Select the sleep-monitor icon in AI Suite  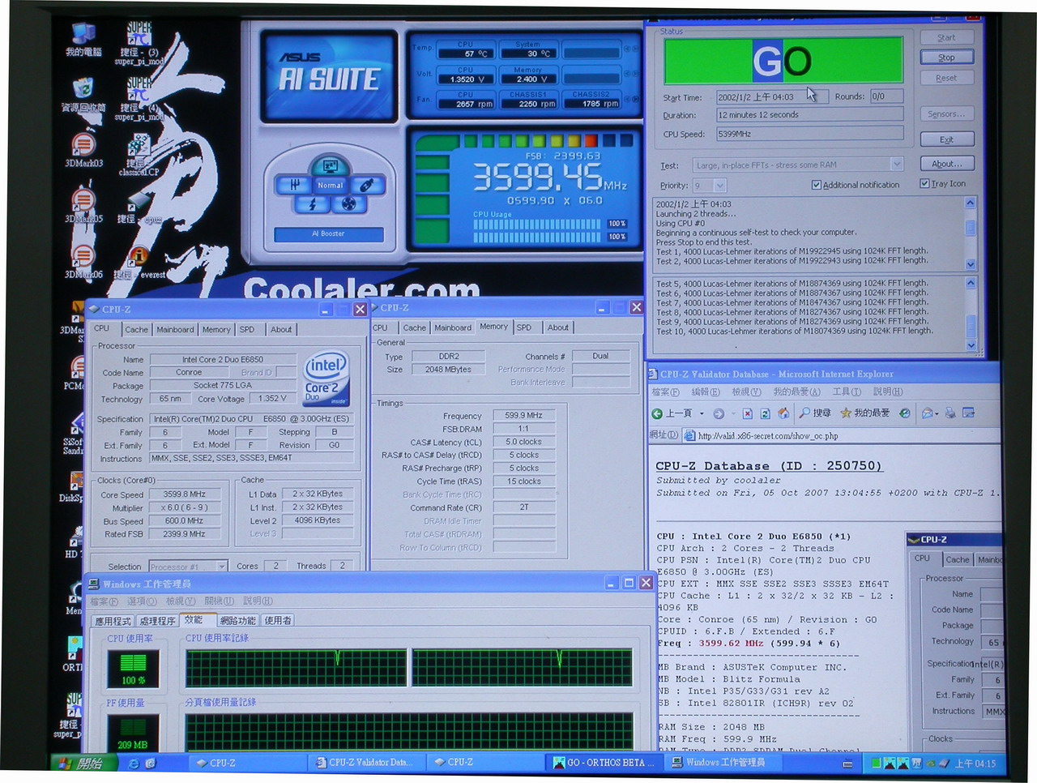coord(330,166)
